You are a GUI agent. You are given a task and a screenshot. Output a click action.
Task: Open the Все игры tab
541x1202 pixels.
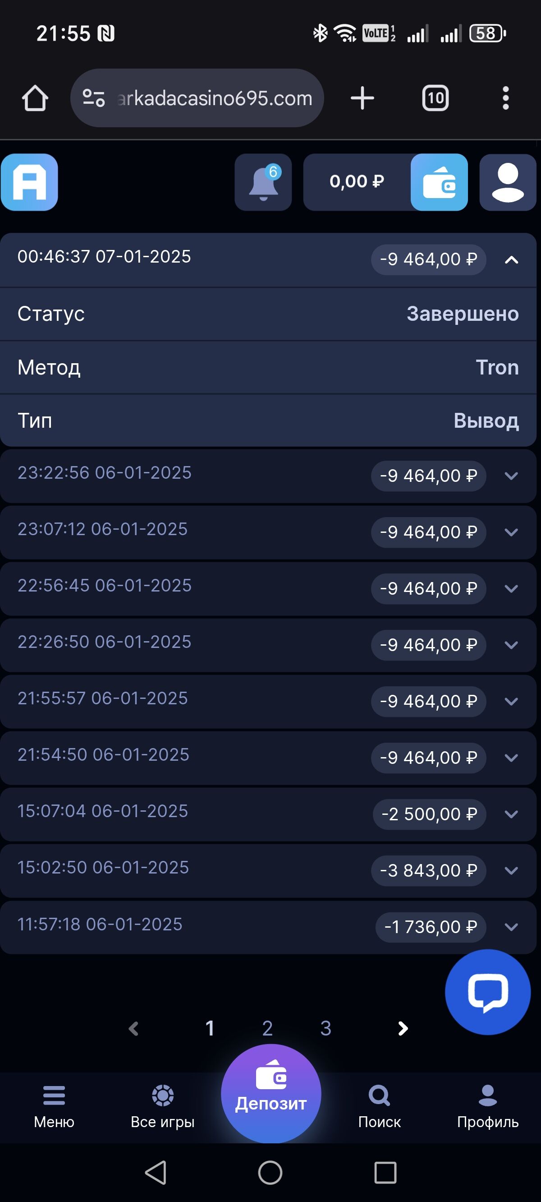point(162,1106)
